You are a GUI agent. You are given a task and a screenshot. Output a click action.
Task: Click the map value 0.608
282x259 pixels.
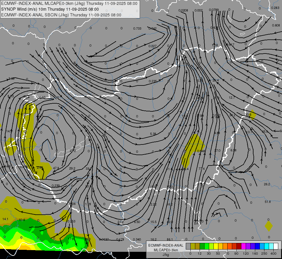tap(276, 25)
